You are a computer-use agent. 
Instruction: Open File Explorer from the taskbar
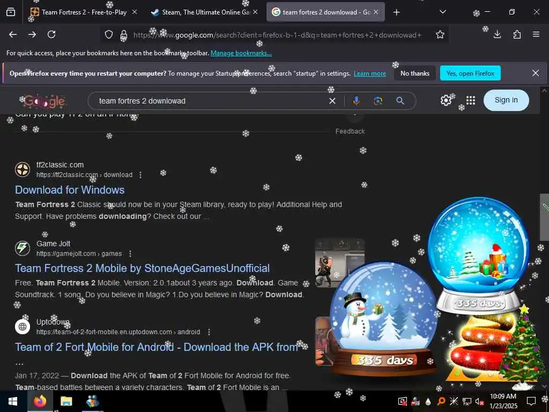pyautogui.click(x=66, y=401)
